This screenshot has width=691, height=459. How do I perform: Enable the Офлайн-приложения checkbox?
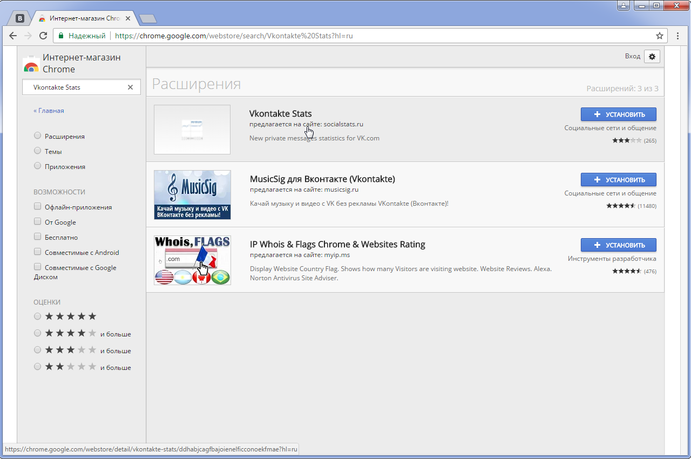click(37, 207)
